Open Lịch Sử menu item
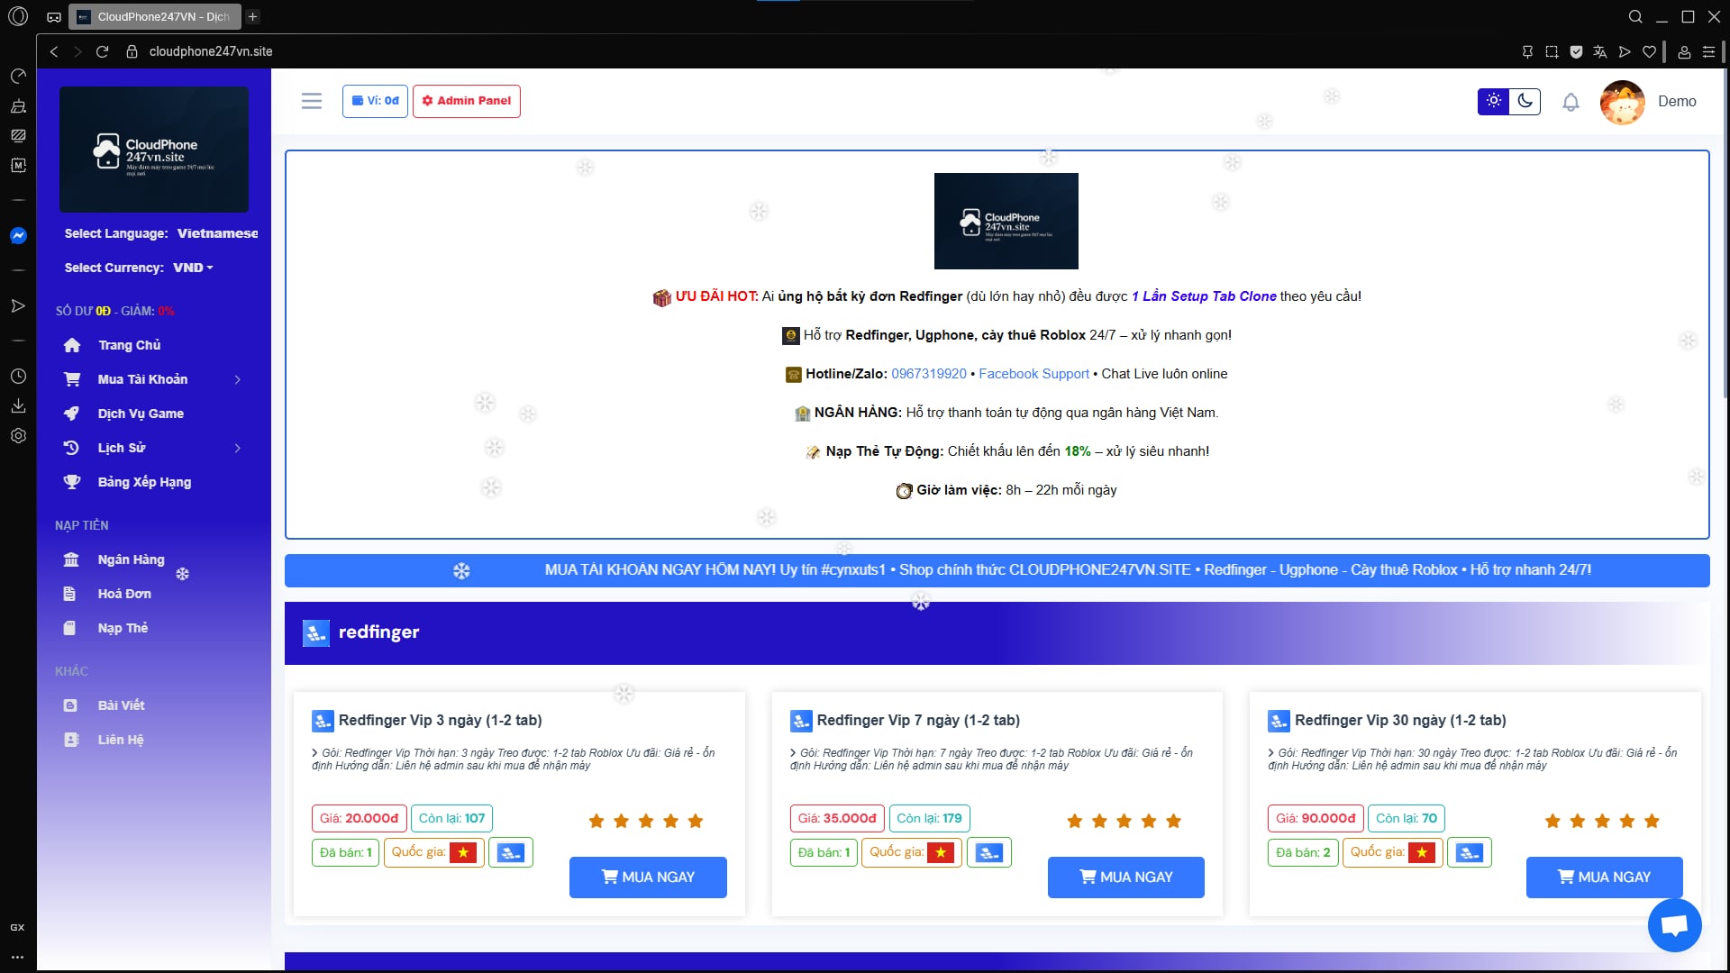Viewport: 1730px width, 973px height. tap(121, 448)
